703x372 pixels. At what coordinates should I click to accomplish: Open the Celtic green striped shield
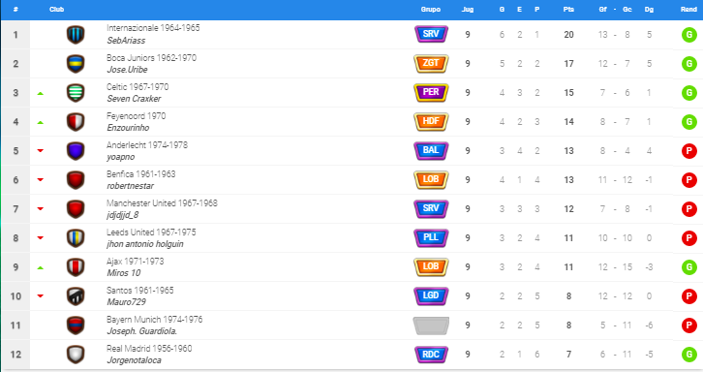click(x=76, y=93)
